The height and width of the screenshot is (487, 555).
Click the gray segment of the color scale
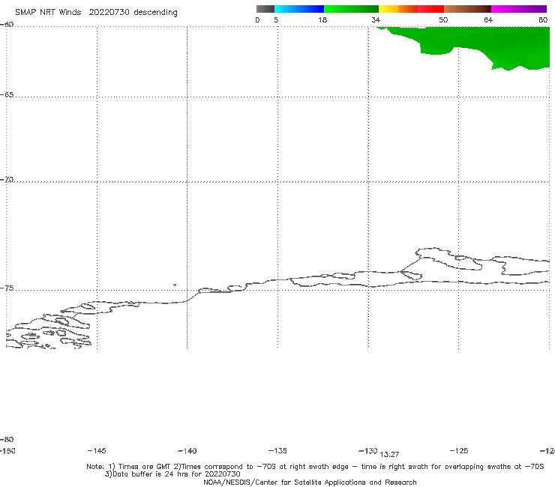click(x=265, y=9)
